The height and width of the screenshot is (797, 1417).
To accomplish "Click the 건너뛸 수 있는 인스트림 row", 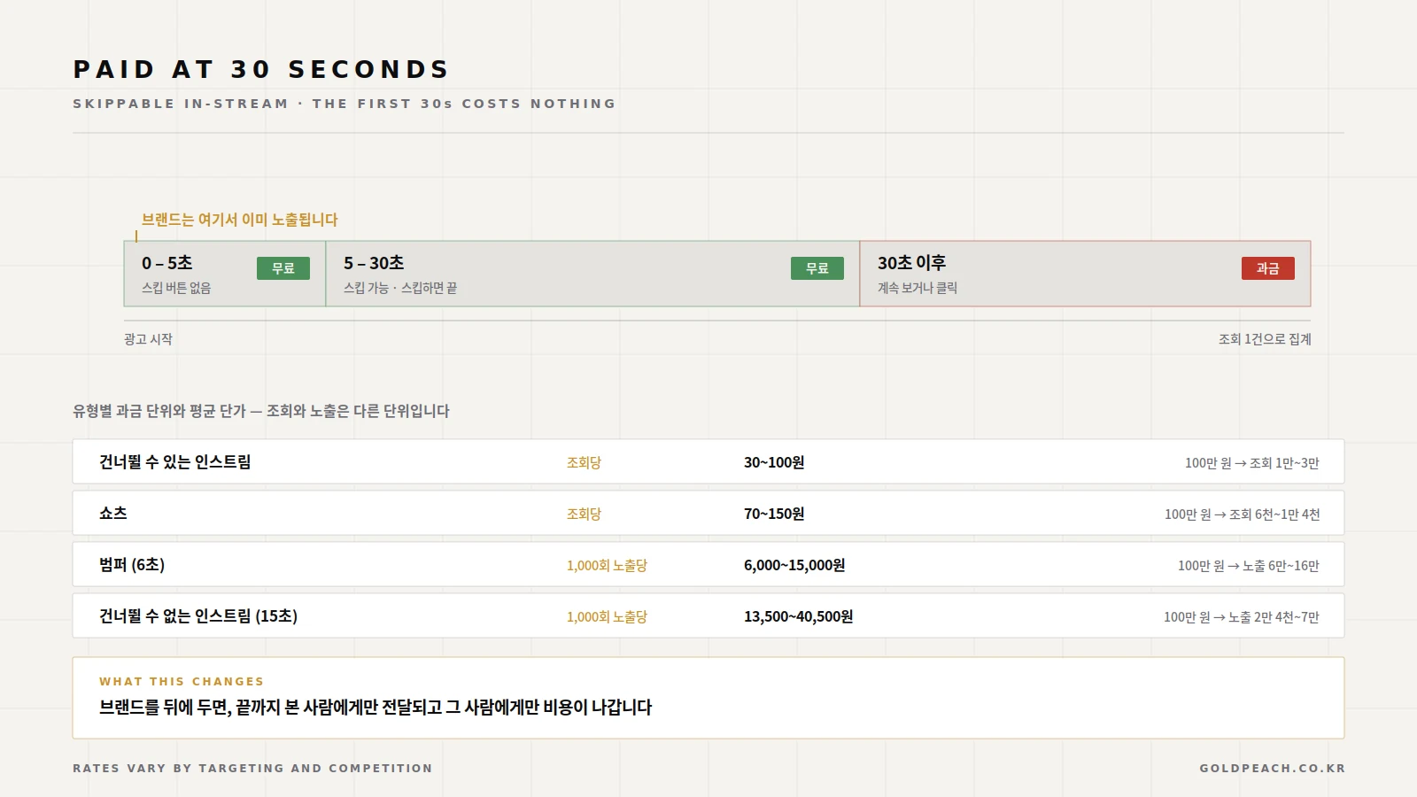I will pyautogui.click(x=708, y=461).
